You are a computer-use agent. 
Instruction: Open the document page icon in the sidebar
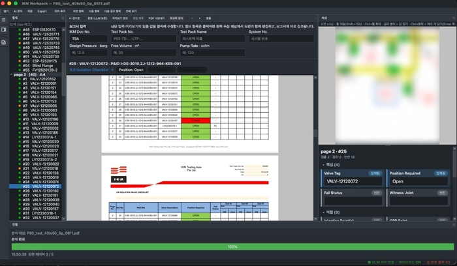[x=3, y=42]
